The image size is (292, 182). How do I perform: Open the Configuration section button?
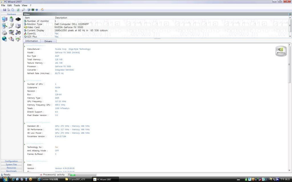pyautogui.click(x=11, y=161)
